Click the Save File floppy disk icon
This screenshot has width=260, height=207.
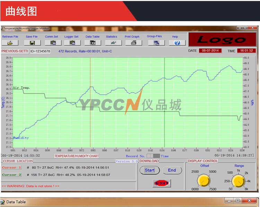(32, 43)
